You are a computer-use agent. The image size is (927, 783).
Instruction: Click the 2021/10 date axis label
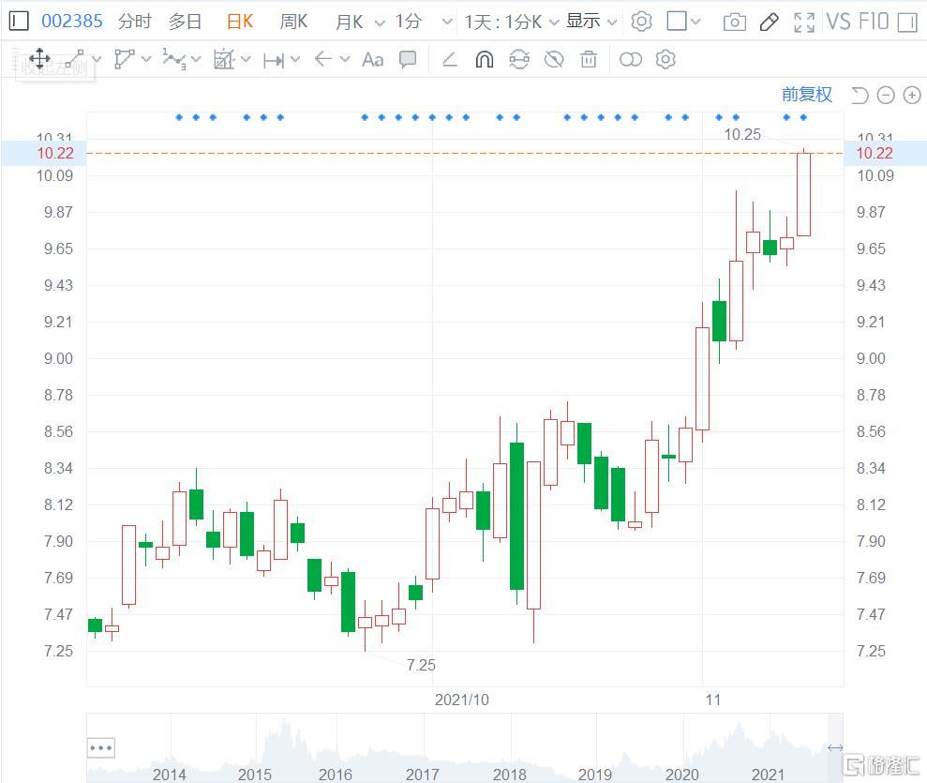tap(462, 700)
